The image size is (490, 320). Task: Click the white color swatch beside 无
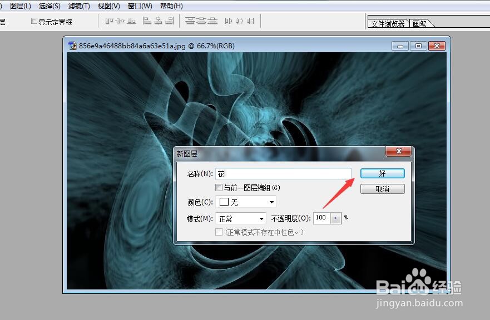(224, 202)
